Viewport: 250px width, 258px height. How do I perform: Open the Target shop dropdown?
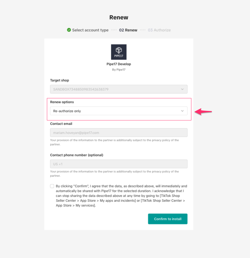pyautogui.click(x=119, y=89)
